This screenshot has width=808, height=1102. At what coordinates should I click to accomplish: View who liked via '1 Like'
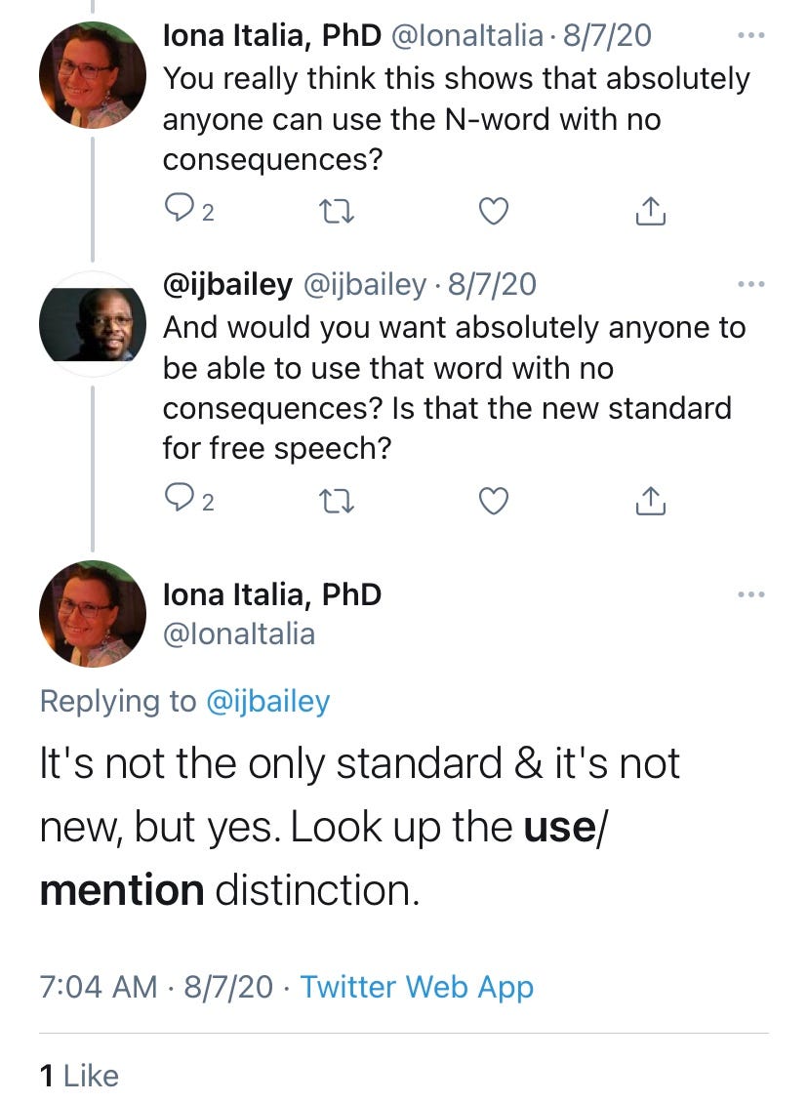click(79, 1076)
